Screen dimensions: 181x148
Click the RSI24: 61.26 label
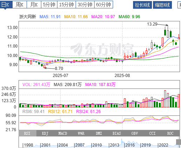[88, 112]
